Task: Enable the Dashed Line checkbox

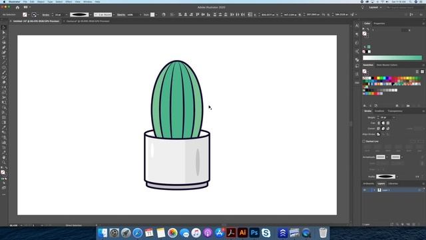Action: [364, 141]
